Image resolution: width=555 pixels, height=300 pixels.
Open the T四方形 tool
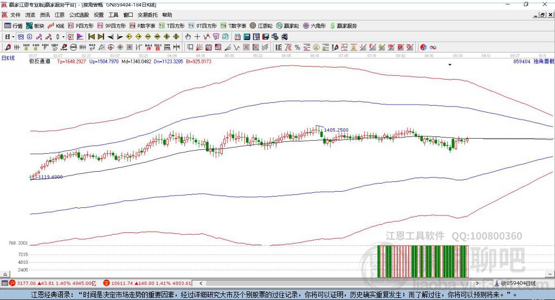(x=172, y=26)
